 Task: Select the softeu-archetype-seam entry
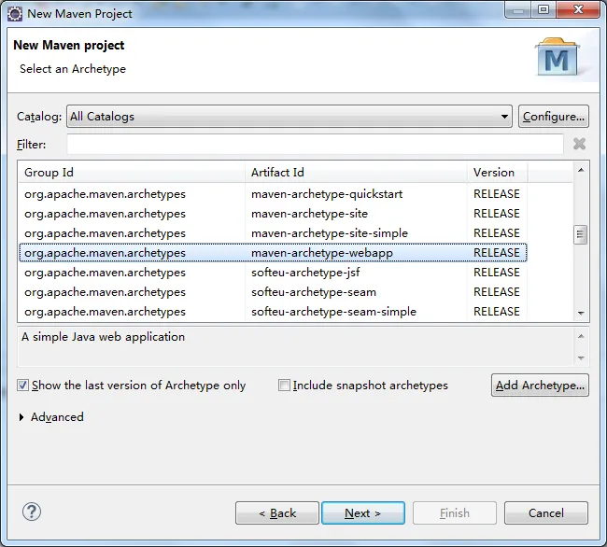(x=273, y=292)
